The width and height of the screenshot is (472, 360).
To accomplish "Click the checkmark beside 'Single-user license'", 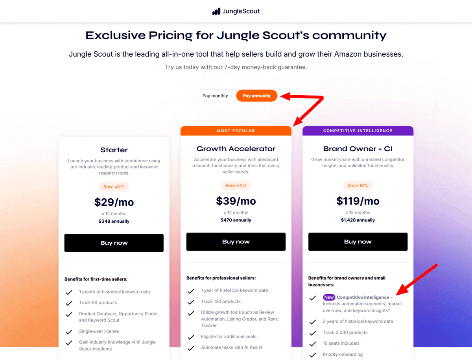I will pyautogui.click(x=69, y=331).
